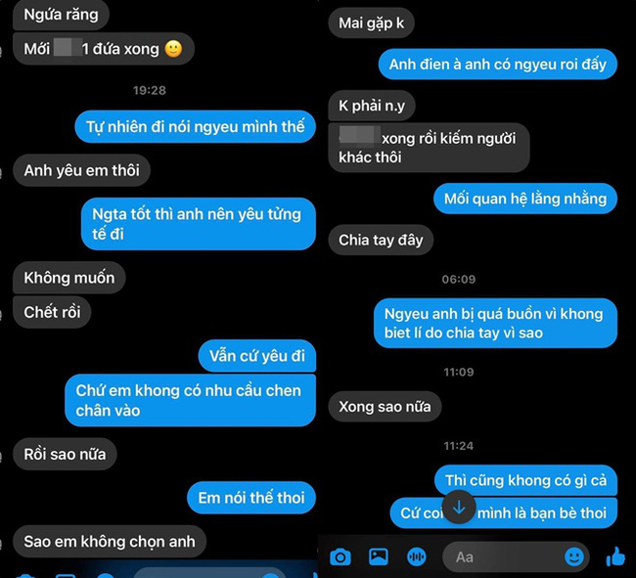636x578 pixels.
Task: Open the photo gallery icon
Action: tap(378, 556)
